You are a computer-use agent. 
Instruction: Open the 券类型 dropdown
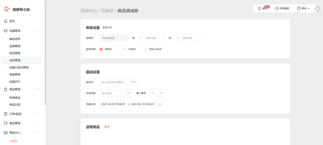point(114,38)
